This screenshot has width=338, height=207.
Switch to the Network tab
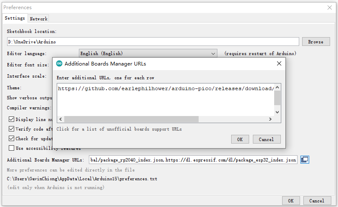click(x=38, y=19)
